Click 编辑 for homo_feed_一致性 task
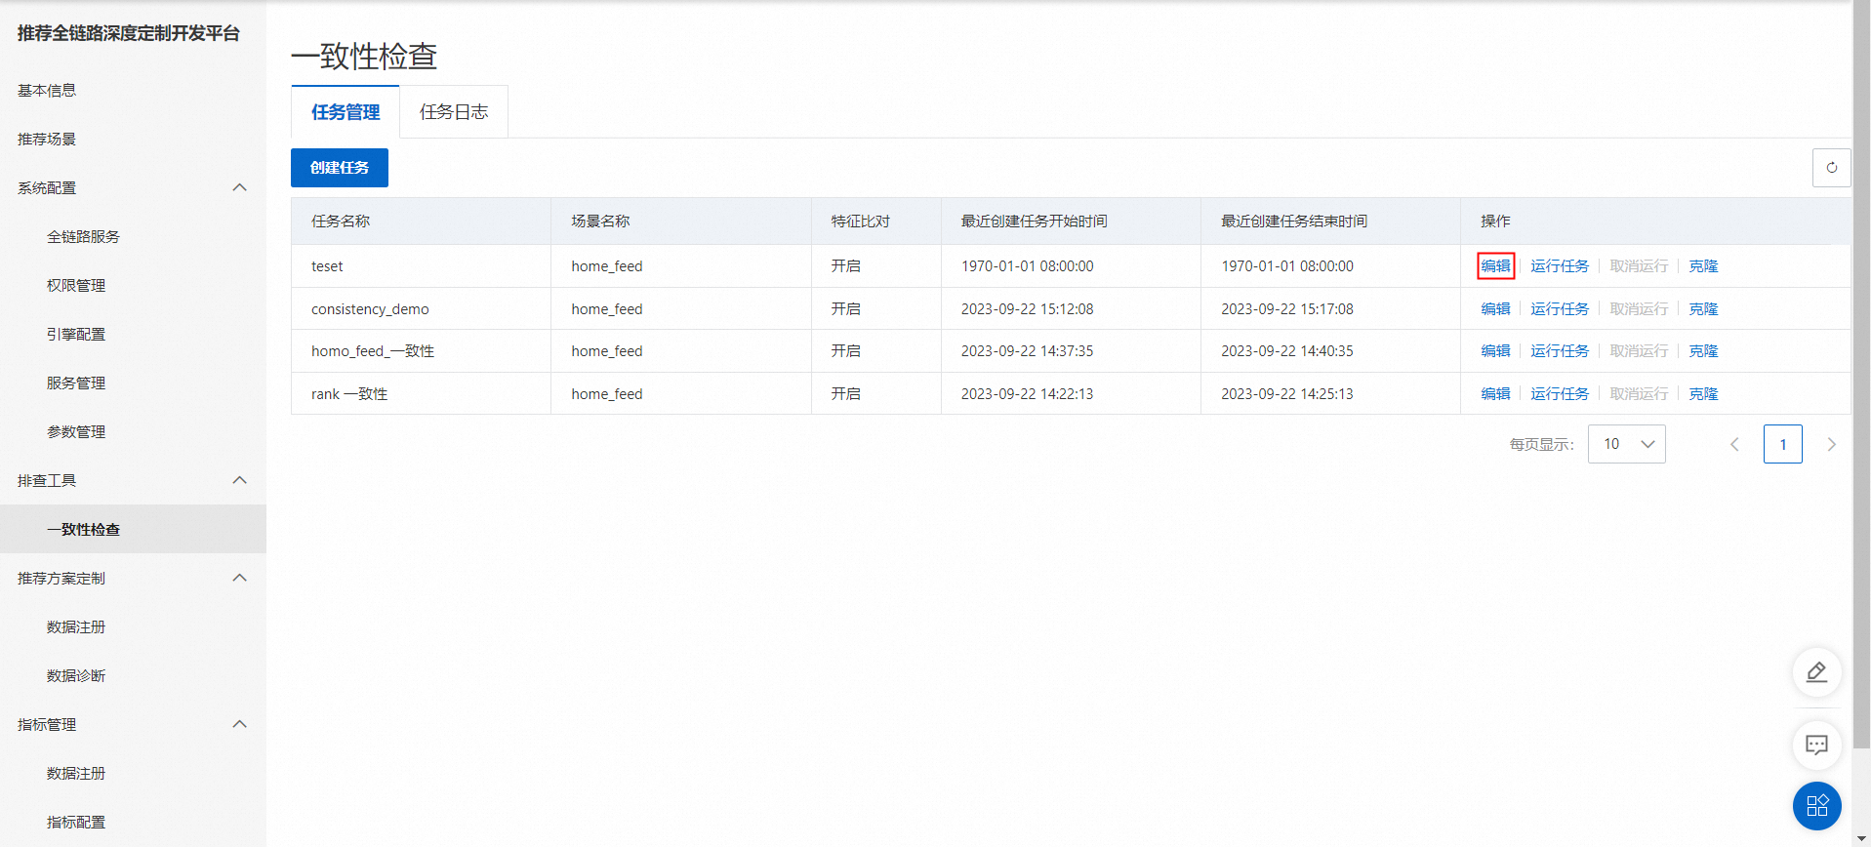The image size is (1871, 847). 1495,350
